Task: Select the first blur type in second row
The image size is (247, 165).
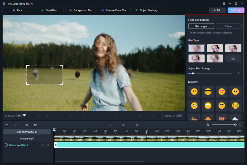Action: point(196,59)
